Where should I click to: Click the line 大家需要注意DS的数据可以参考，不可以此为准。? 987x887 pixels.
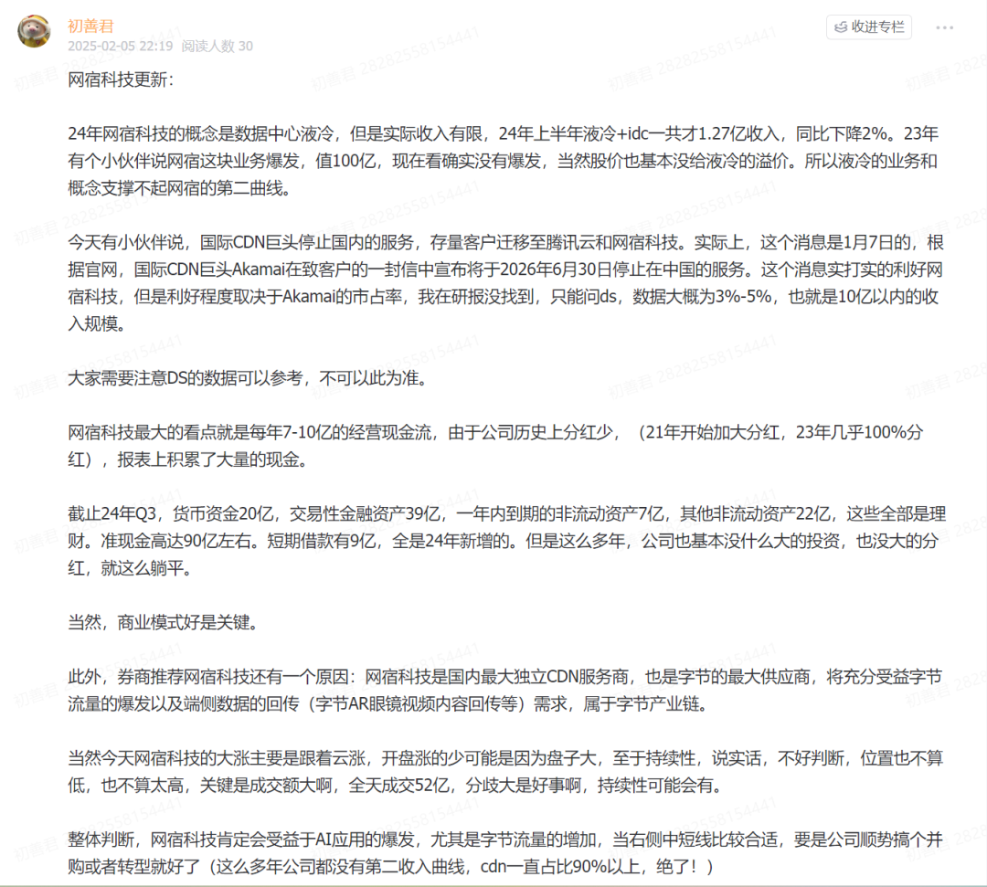248,378
